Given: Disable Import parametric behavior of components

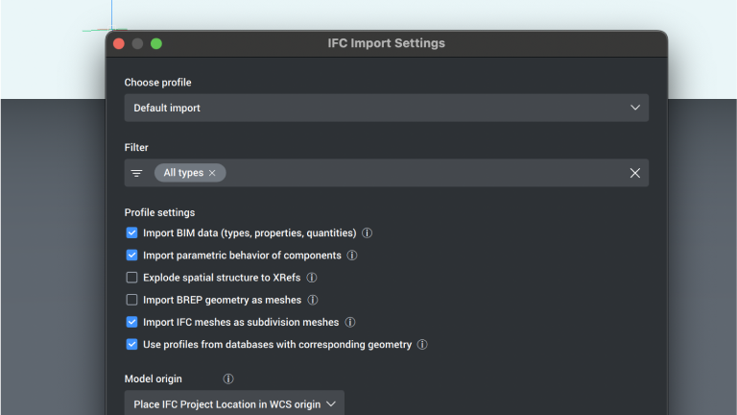Looking at the screenshot, I should (132, 256).
